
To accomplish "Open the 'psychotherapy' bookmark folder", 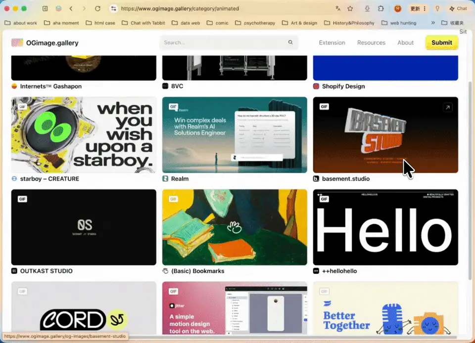I will point(255,23).
